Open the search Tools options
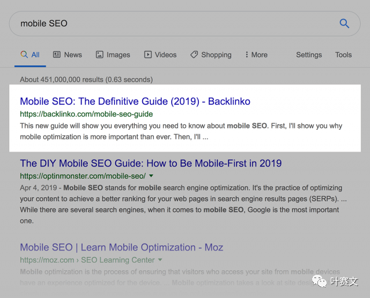 tap(343, 54)
